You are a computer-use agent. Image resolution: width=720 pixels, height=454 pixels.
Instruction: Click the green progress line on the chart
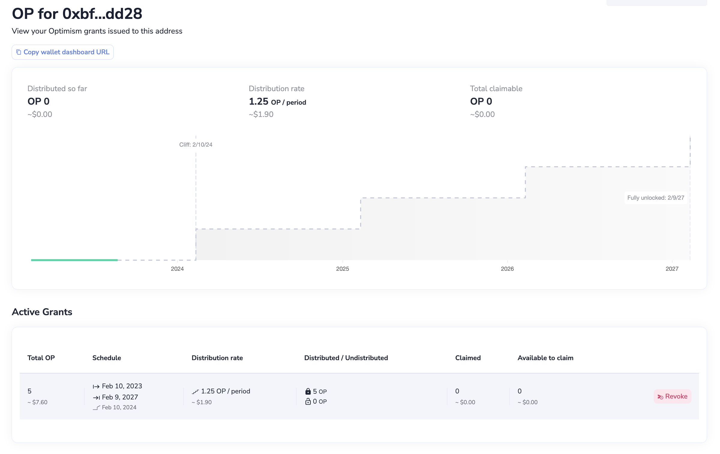coord(74,260)
